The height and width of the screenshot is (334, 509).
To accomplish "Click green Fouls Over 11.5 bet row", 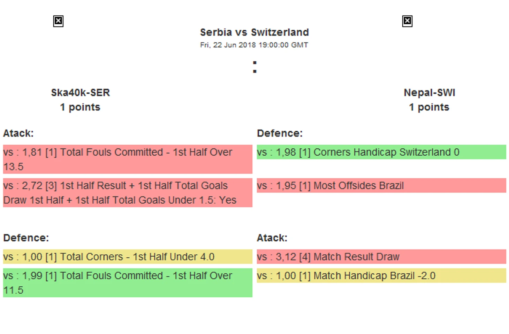I will (x=128, y=282).
